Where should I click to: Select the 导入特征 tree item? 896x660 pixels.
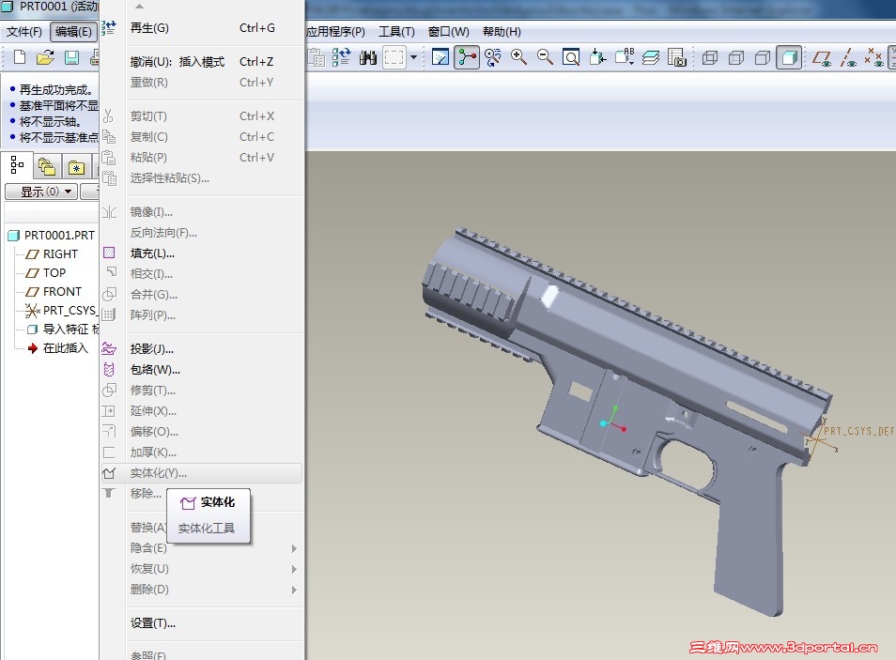[63, 330]
